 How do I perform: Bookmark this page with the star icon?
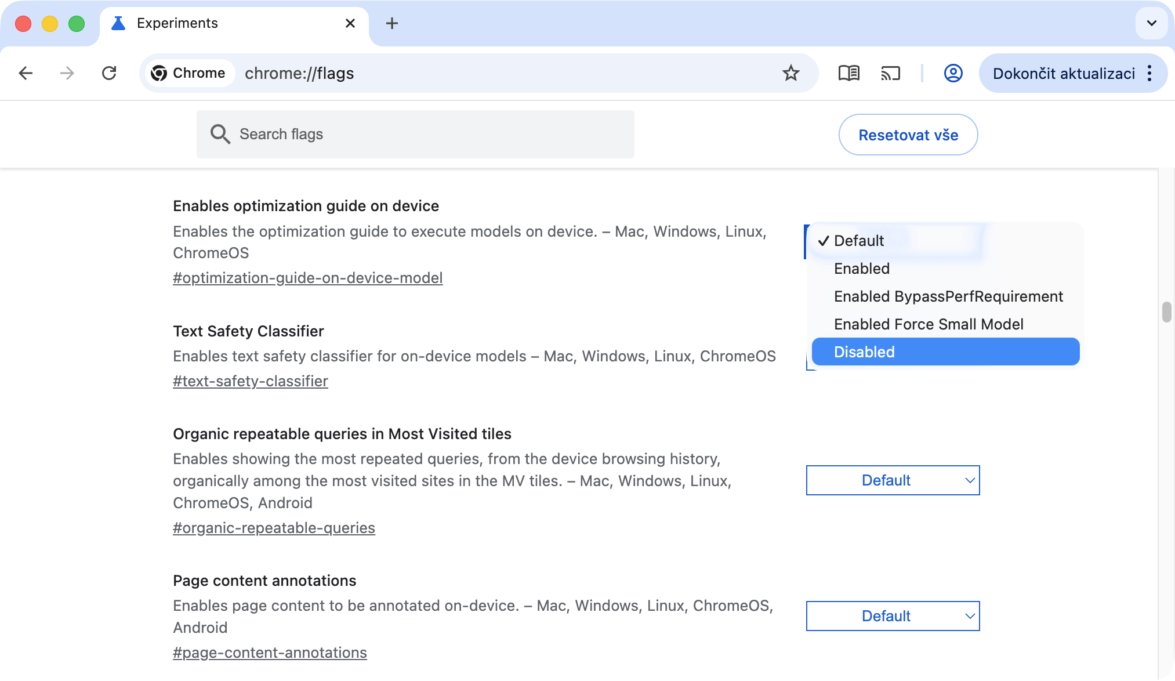791,73
